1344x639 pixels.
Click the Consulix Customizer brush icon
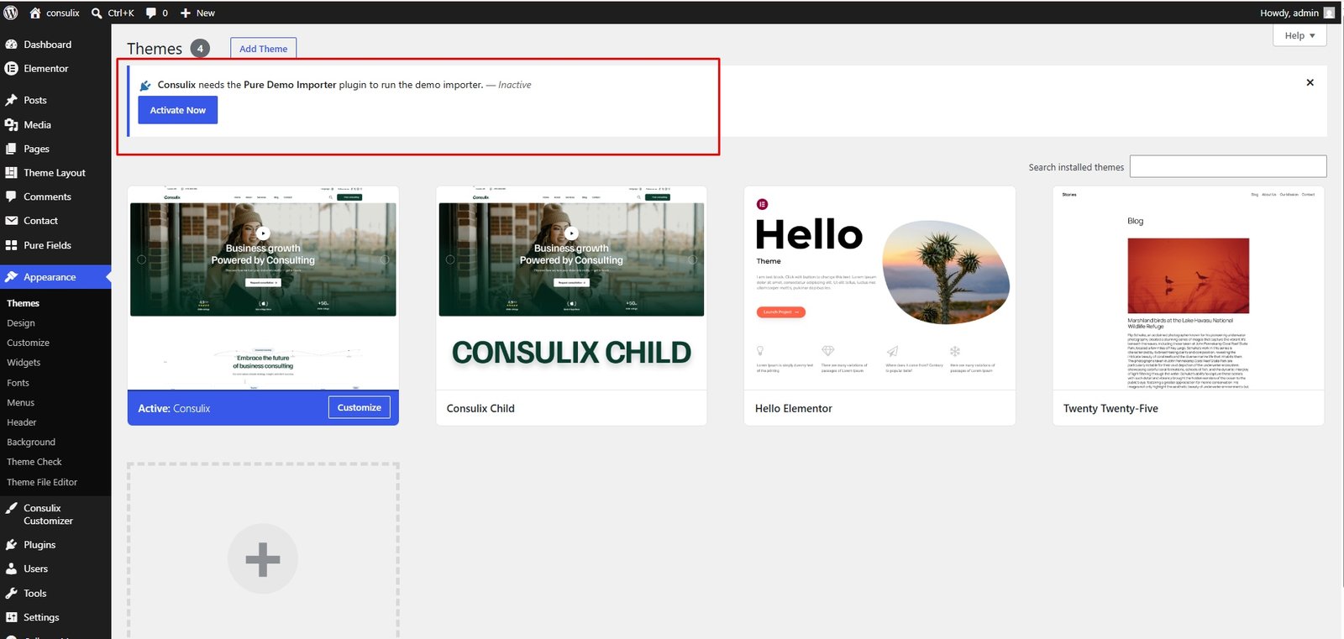pos(12,508)
